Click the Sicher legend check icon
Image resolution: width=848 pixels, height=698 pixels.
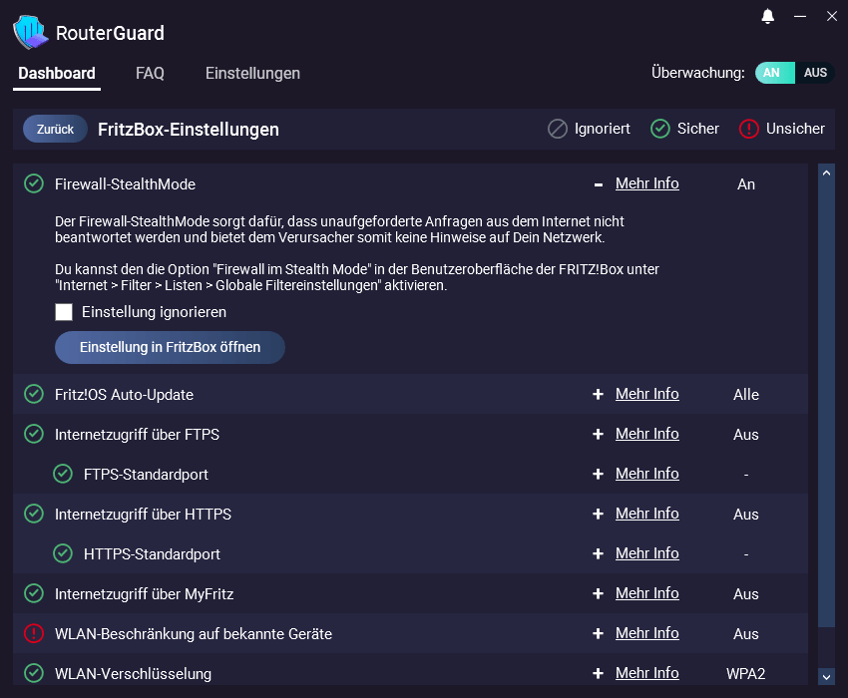click(x=659, y=129)
